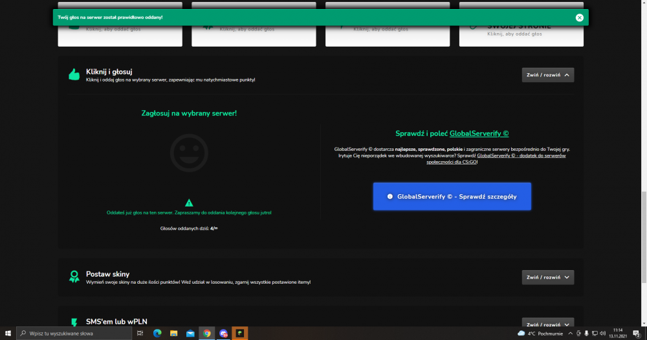Open the weather widget showing 4°C Pochmurnie
The image size is (647, 340).
click(x=540, y=333)
